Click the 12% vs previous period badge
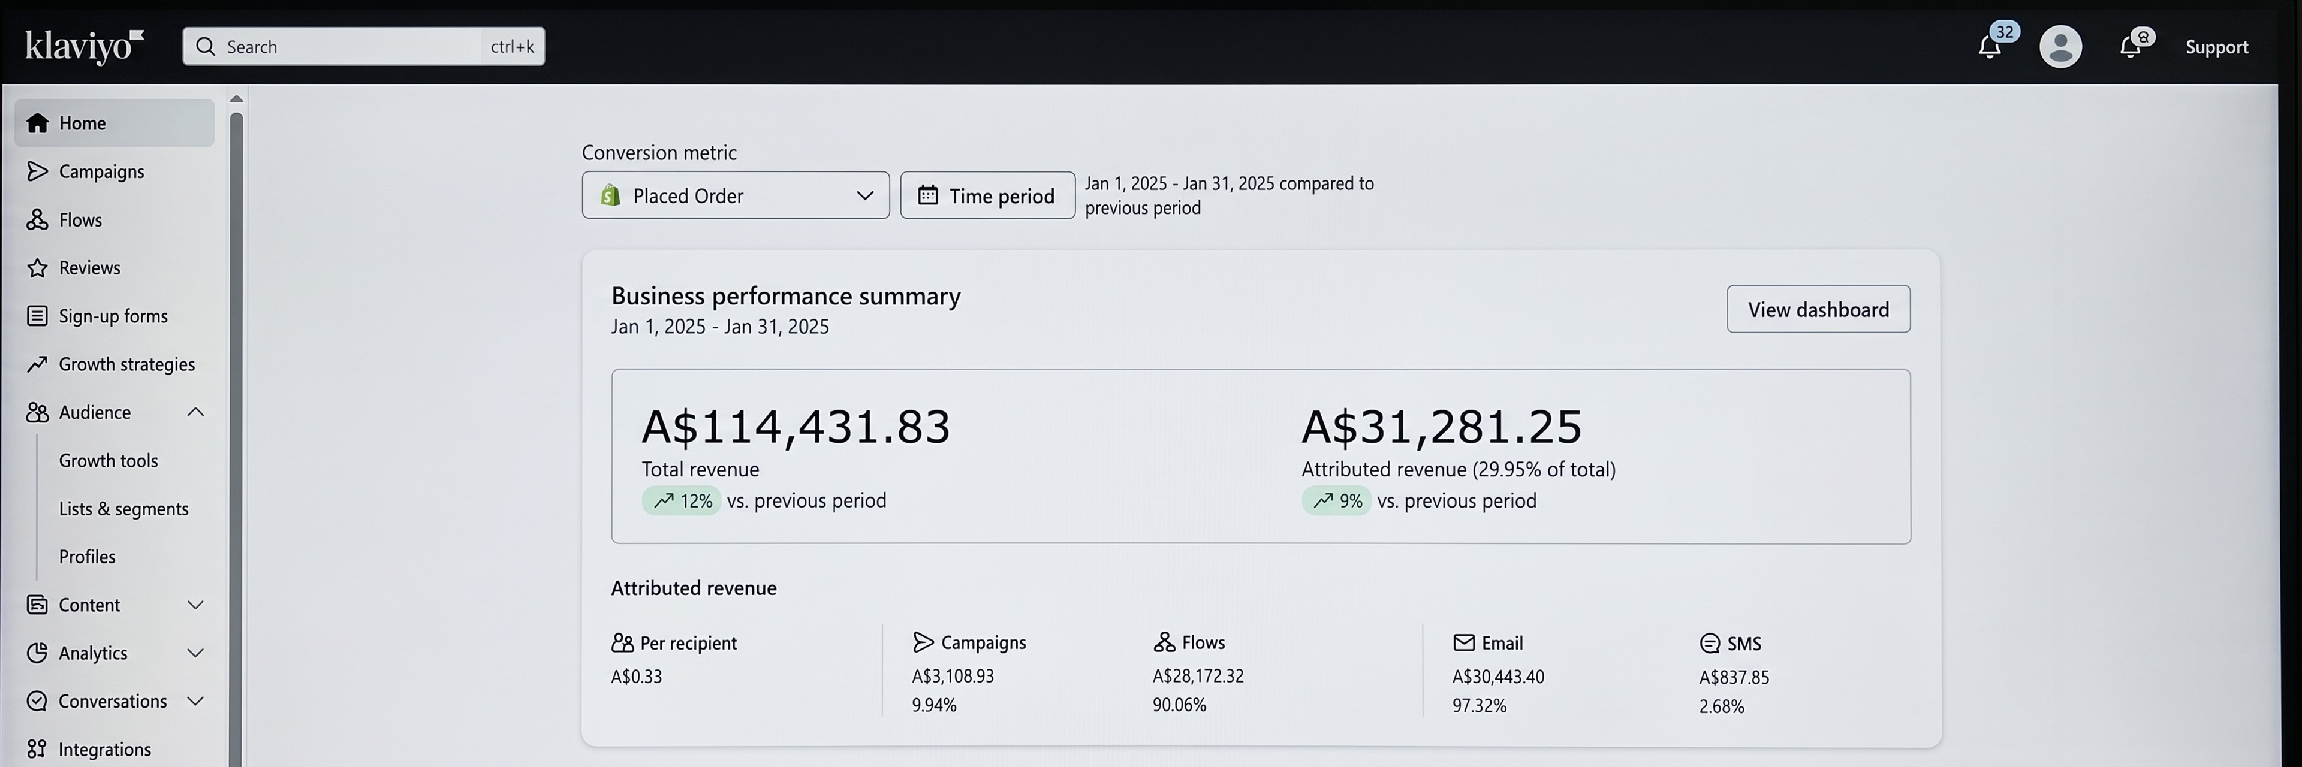This screenshot has width=2302, height=767. (x=681, y=501)
